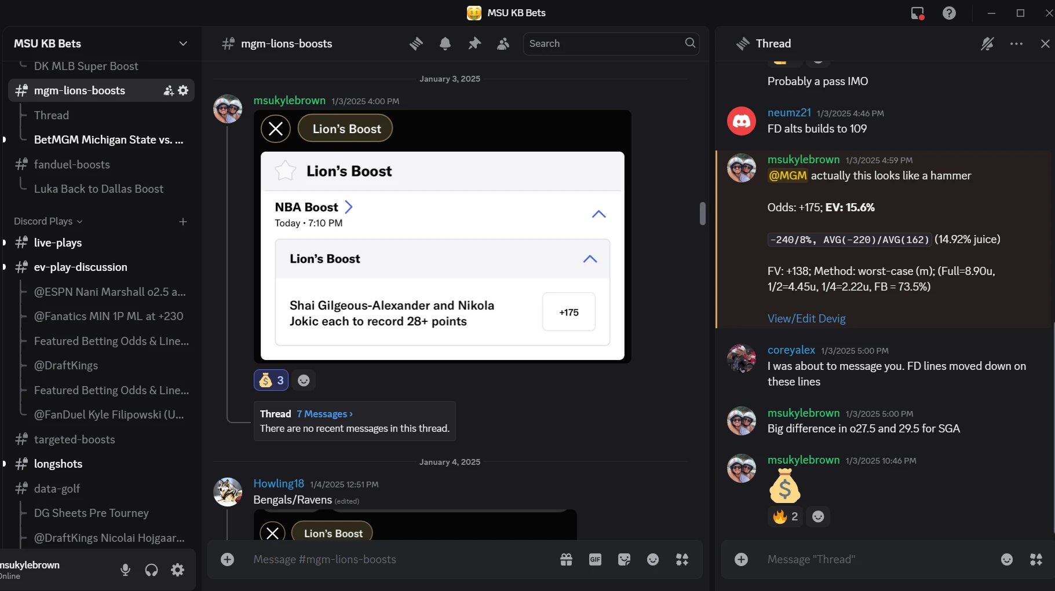Open the Help question mark icon
The width and height of the screenshot is (1055, 591).
point(949,13)
